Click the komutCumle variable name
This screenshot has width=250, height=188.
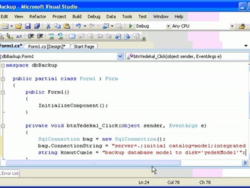click(x=76, y=152)
